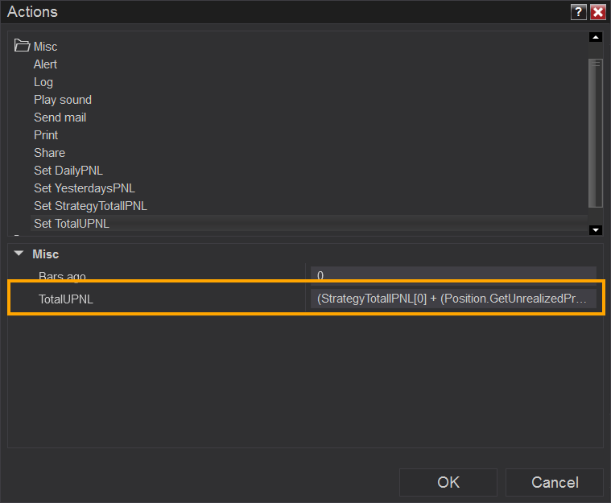
Task: Select the Alert action
Action: coord(45,64)
